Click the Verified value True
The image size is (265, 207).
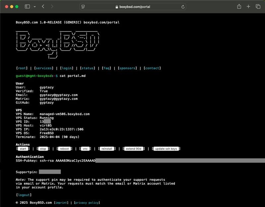point(44,91)
